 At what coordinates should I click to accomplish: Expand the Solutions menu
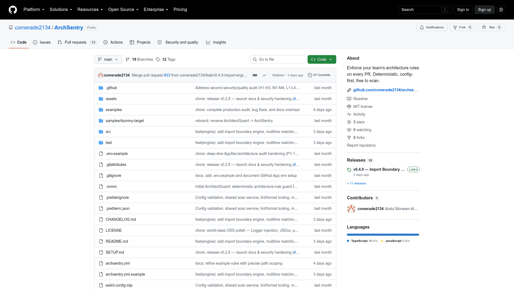[x=61, y=10]
